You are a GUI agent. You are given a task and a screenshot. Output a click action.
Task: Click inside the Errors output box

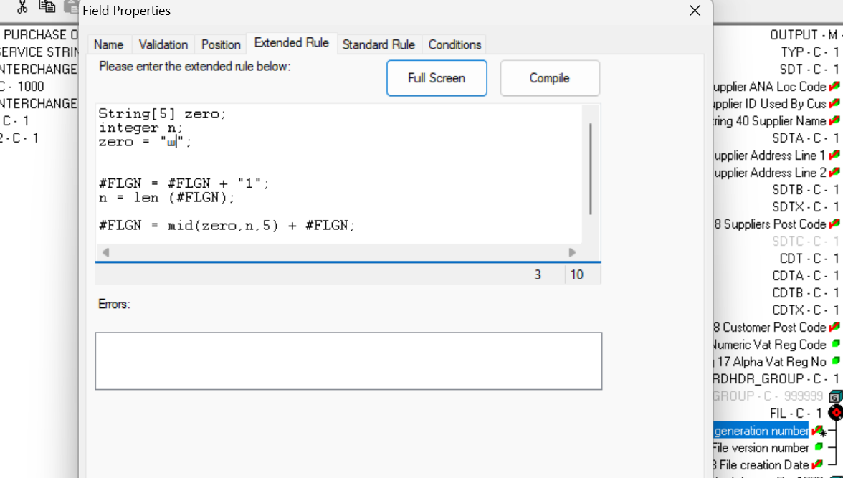click(x=348, y=360)
